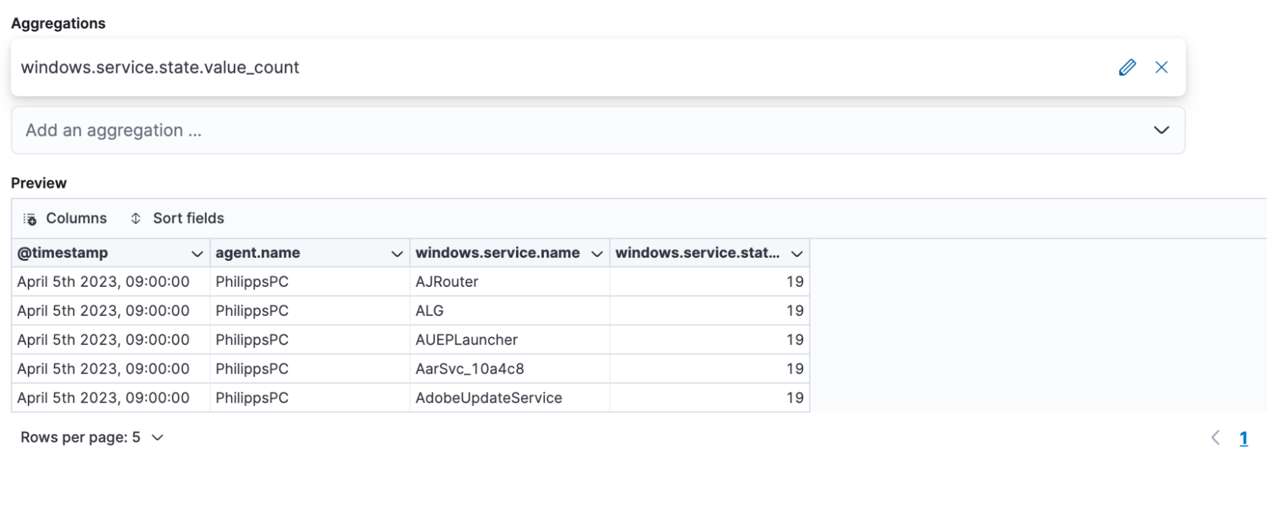Screen dimensions: 1267x523
Task: Click the ALG row's PhilippsPC cell
Action: pos(252,311)
